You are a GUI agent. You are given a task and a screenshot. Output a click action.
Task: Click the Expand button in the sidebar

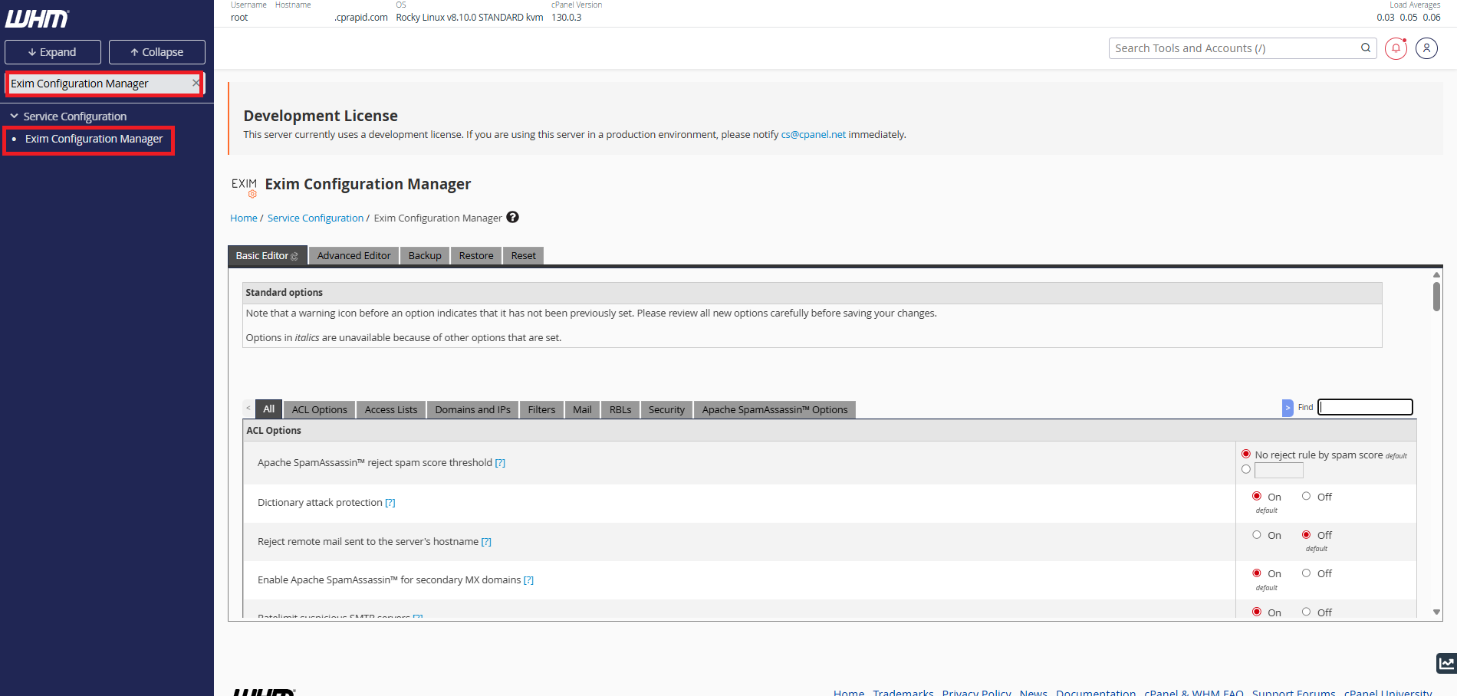coord(52,52)
